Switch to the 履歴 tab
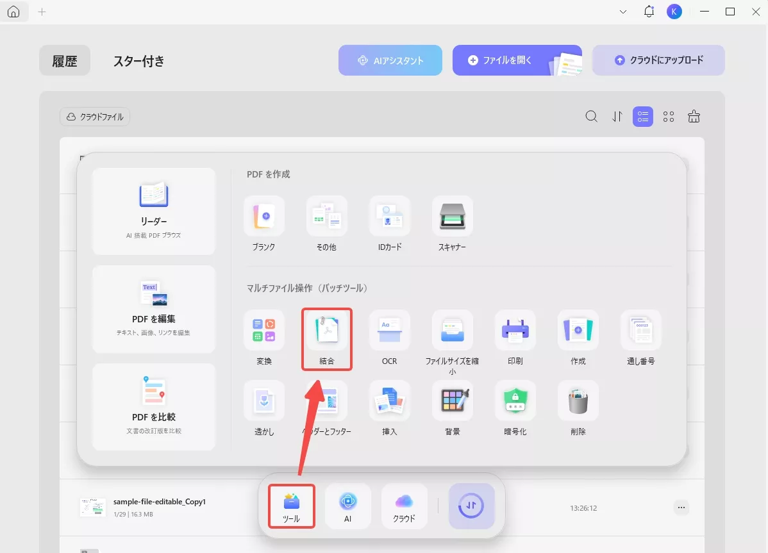Screen dimensions: 768x553 point(65,61)
